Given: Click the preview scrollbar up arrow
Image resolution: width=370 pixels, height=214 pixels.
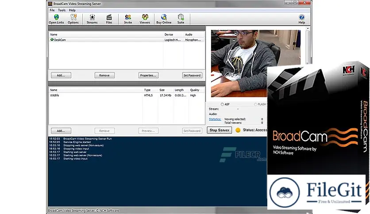Looking at the screenshot, I should pyautogui.click(x=308, y=28).
